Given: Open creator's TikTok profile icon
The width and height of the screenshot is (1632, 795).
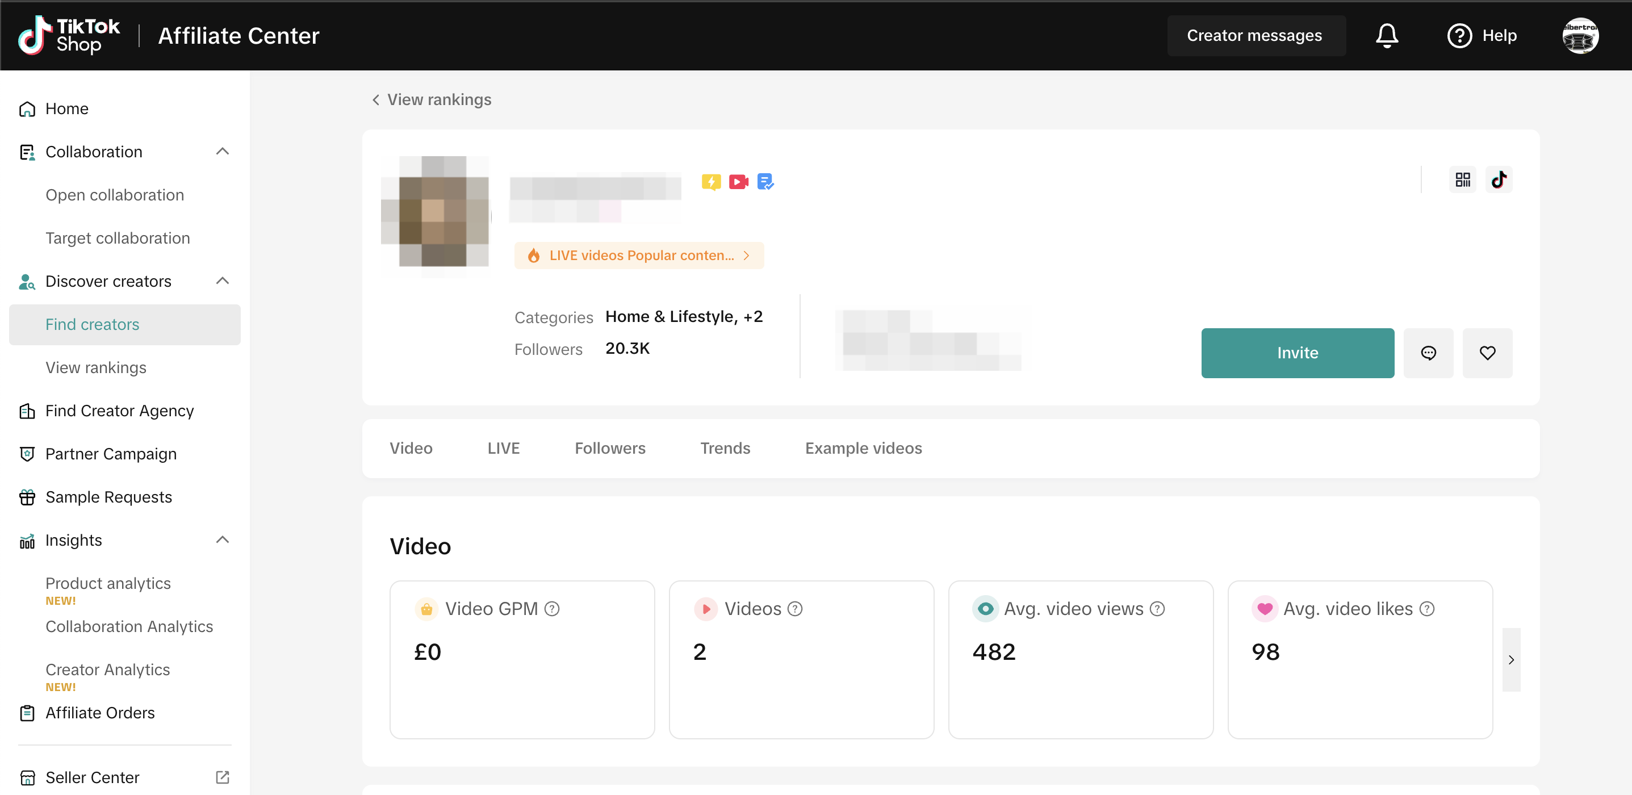Looking at the screenshot, I should tap(1499, 180).
